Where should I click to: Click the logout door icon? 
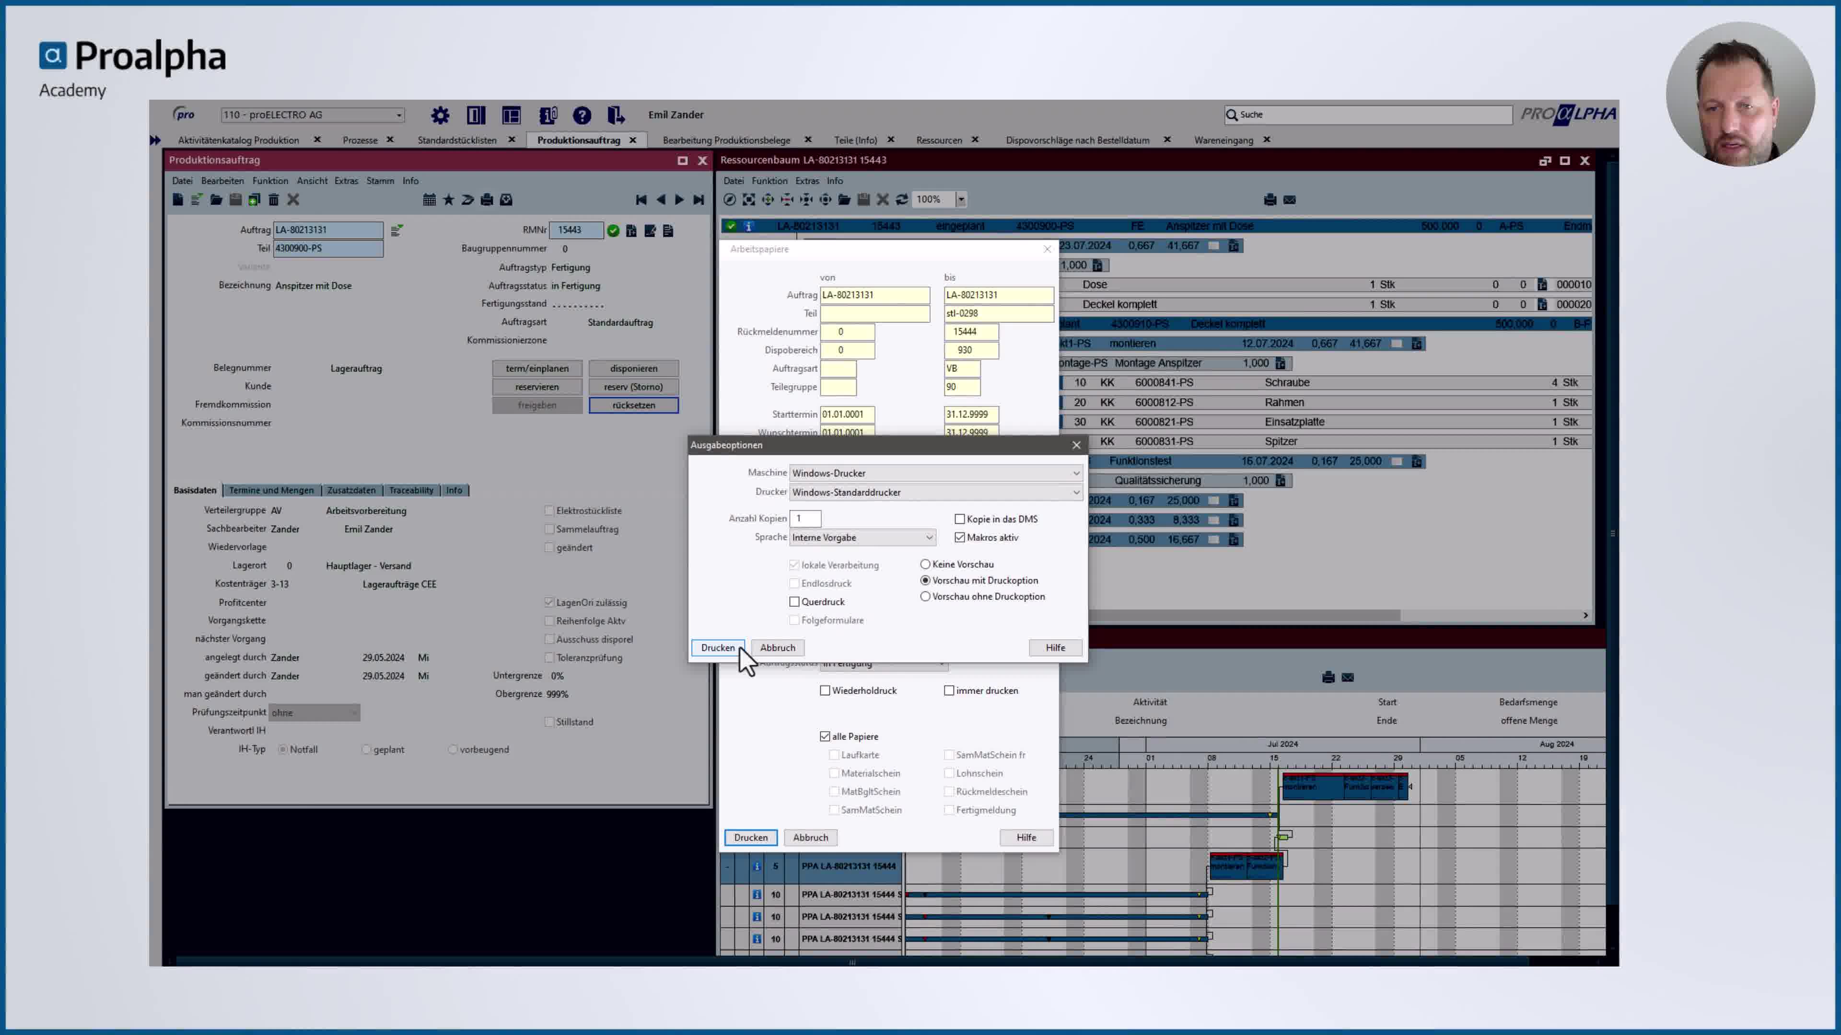(616, 115)
